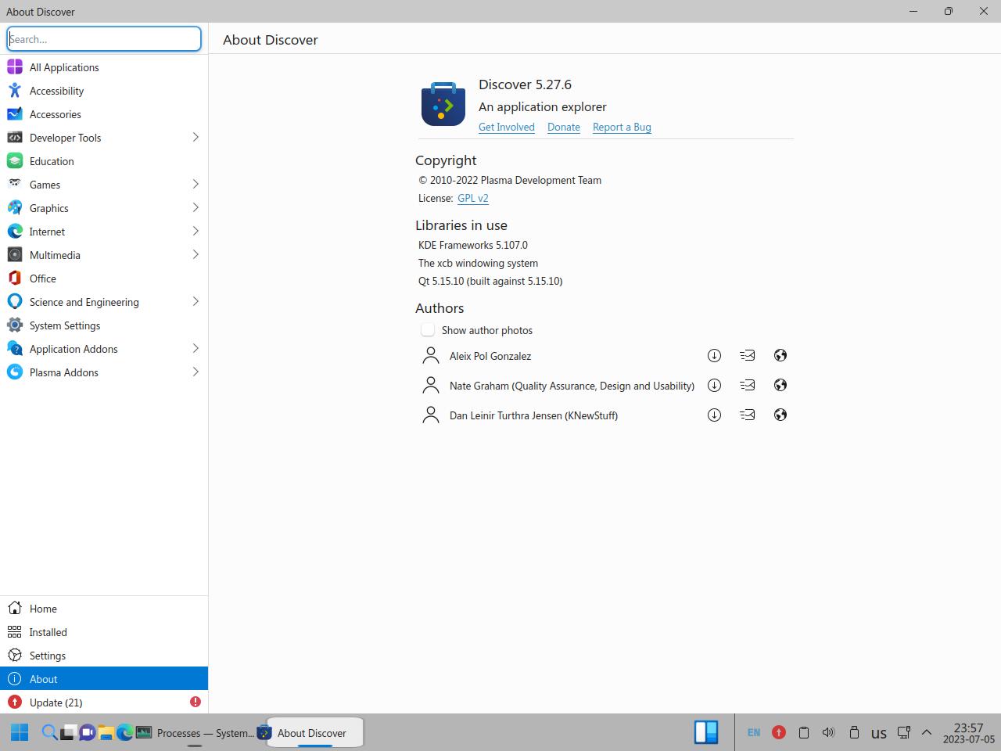The width and height of the screenshot is (1001, 751).
Task: Select the Office category
Action: 104,278
